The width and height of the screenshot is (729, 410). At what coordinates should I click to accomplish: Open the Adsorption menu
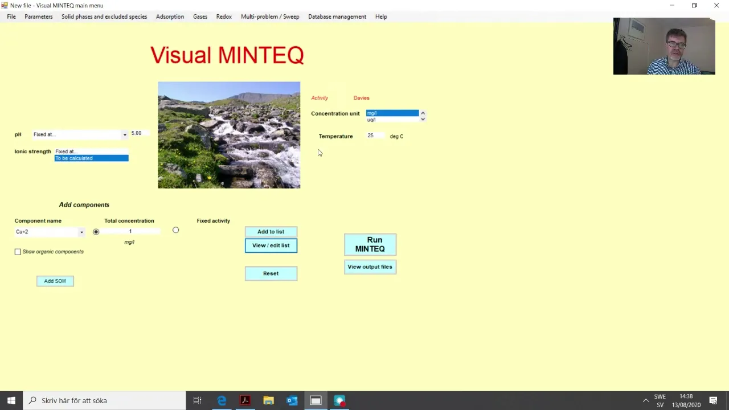pos(170,17)
